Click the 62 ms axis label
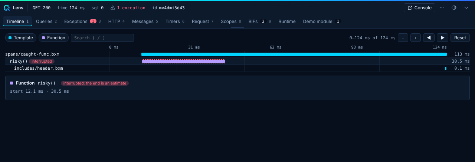 [275, 47]
